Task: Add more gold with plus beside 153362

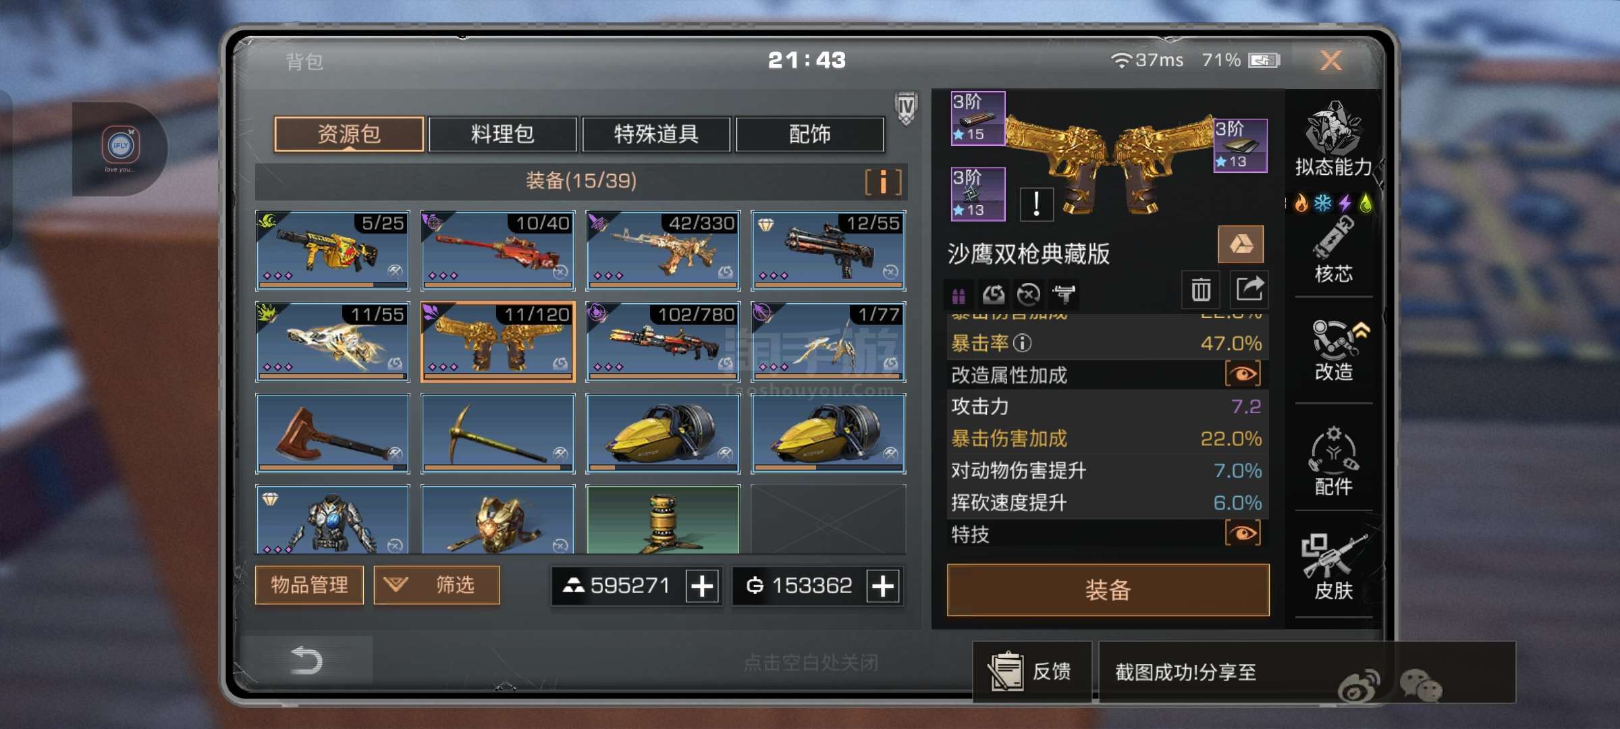Action: pyautogui.click(x=883, y=586)
